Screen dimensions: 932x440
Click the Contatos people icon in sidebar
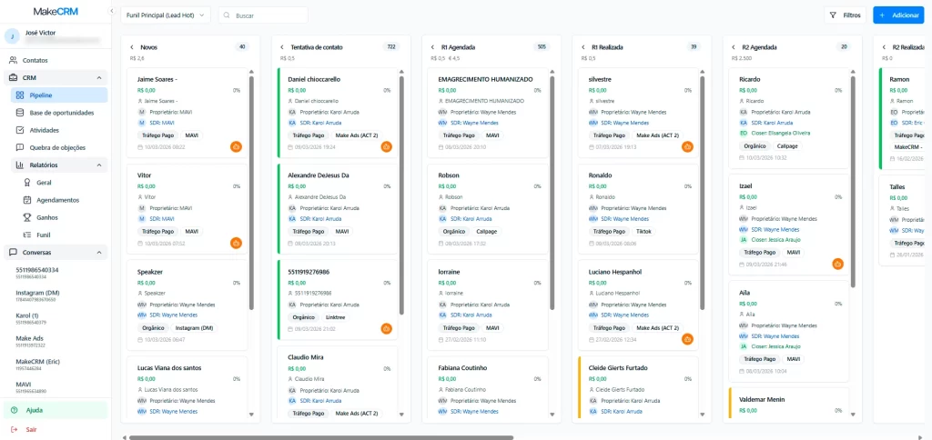click(x=13, y=60)
